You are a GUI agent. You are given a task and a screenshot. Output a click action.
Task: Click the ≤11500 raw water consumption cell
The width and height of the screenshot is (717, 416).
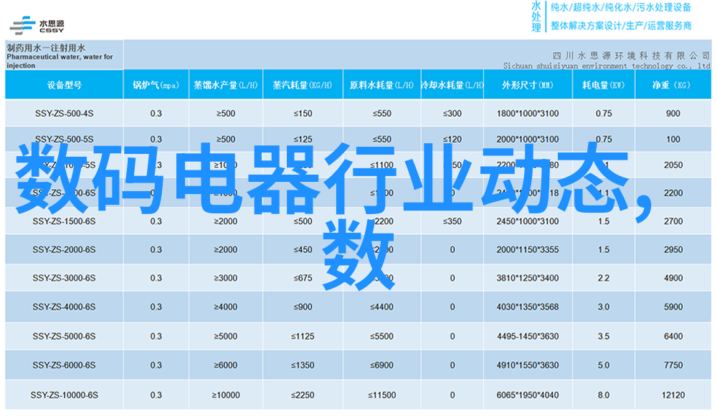(x=381, y=395)
